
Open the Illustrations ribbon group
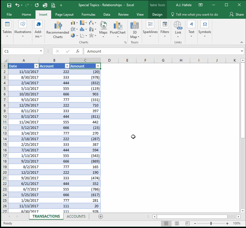point(23,29)
